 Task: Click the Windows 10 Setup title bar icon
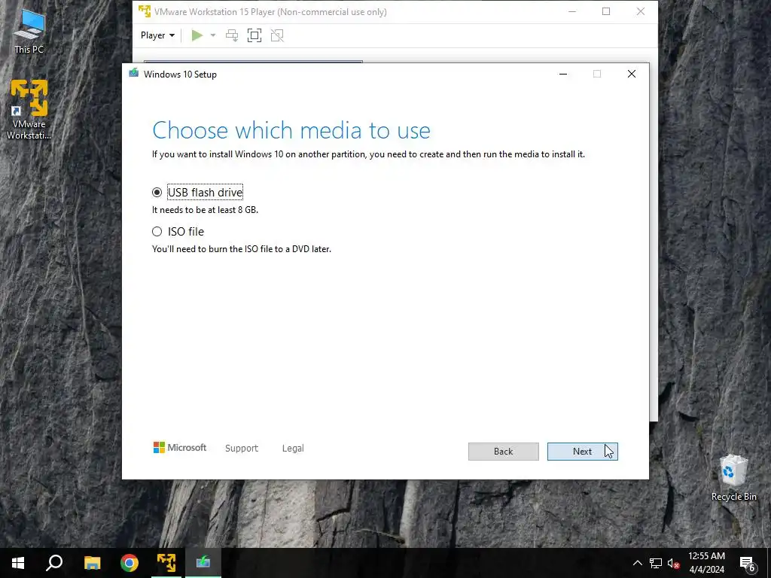134,74
